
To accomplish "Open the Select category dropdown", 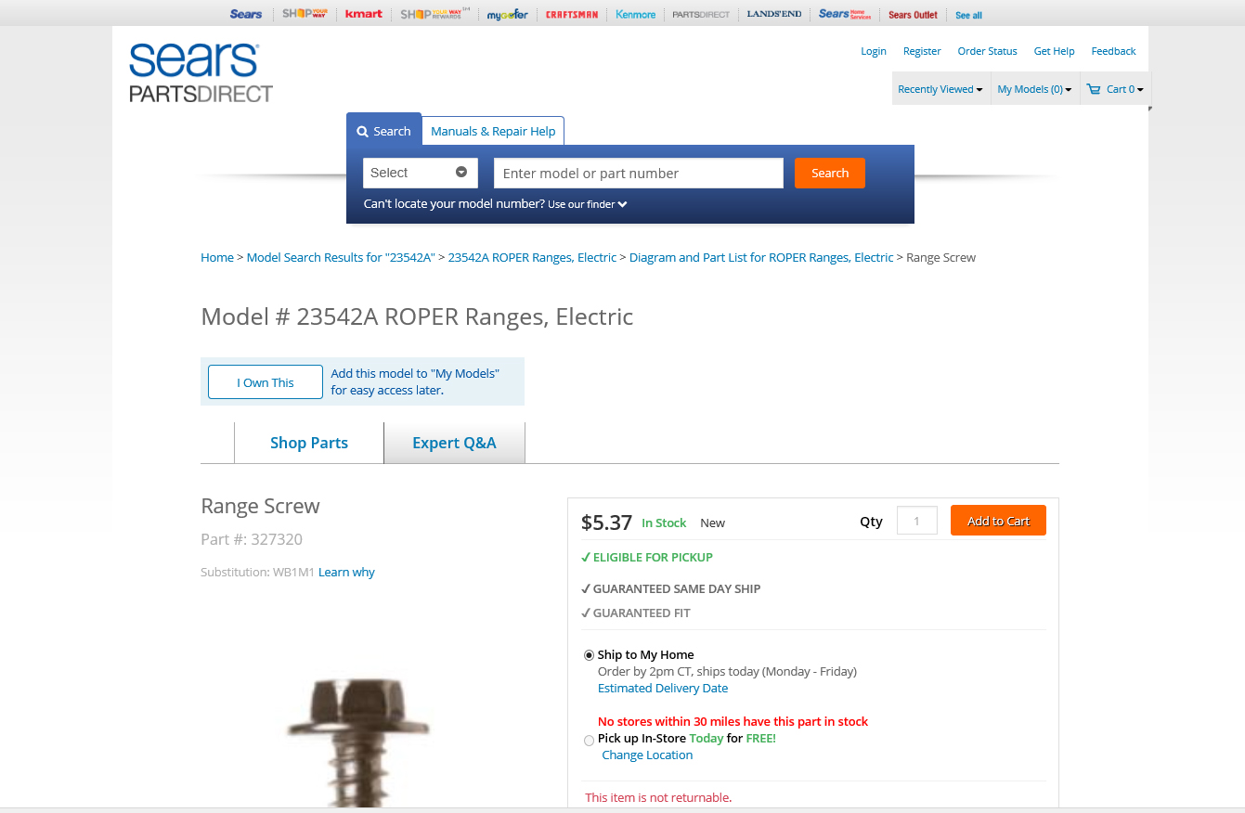I will pos(420,173).
